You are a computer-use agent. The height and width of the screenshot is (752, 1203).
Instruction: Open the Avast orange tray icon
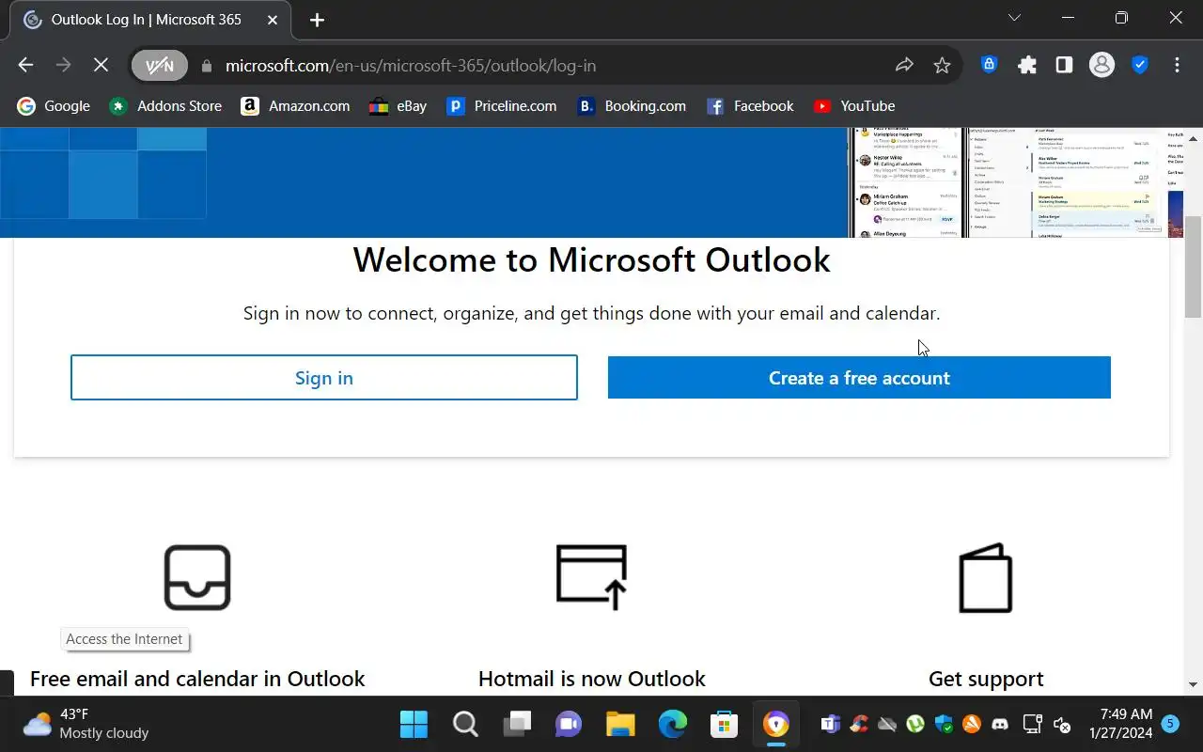coord(972,725)
